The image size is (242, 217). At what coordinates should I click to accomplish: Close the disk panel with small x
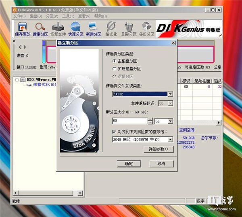point(14,41)
